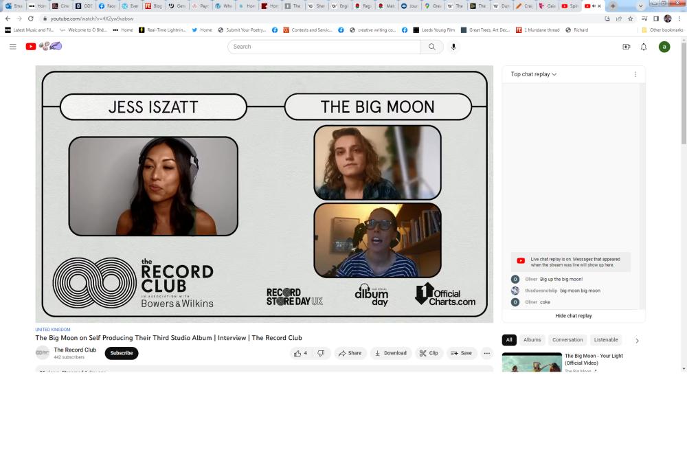Click the video player to toggle playback

click(264, 194)
